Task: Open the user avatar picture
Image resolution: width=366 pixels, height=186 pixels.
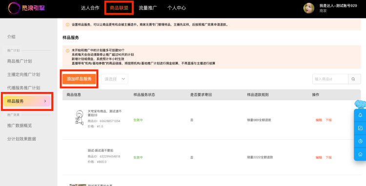Action: pyautogui.click(x=308, y=8)
